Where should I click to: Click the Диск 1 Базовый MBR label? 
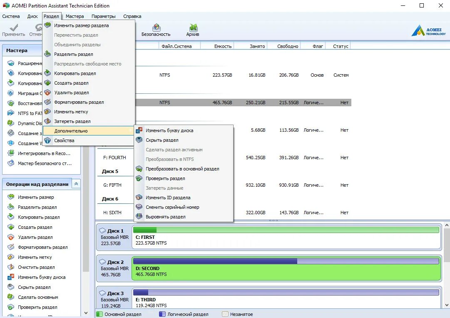114,237
